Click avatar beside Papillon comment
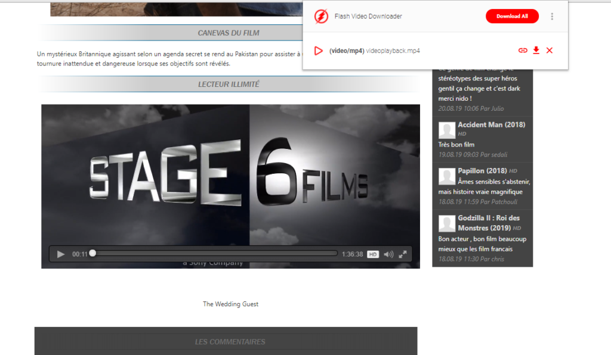 coord(446,176)
